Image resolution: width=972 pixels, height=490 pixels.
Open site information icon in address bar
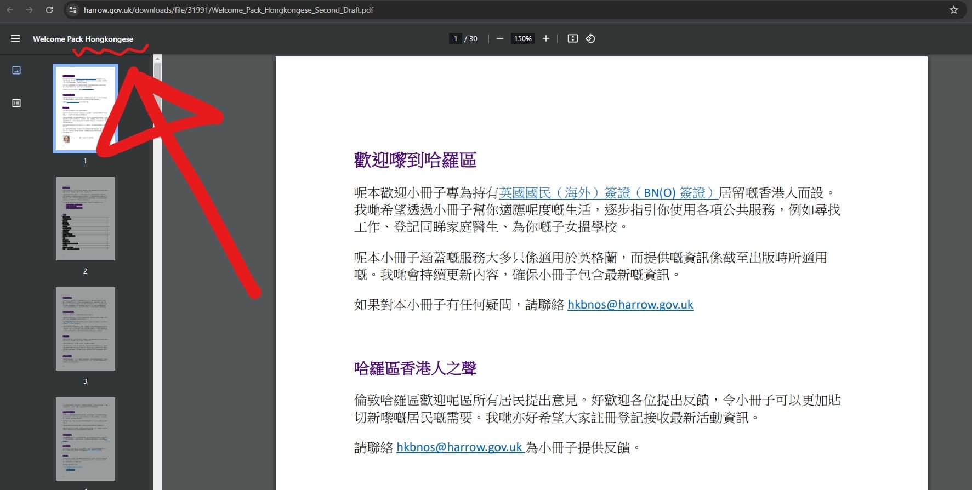tap(73, 10)
